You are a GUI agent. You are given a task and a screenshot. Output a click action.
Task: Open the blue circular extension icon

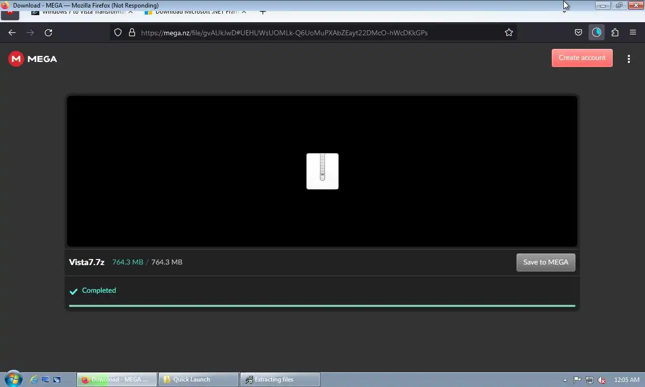click(597, 33)
